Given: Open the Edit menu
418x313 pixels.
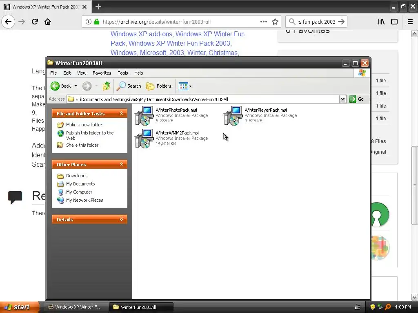Looking at the screenshot, I should 67,73.
